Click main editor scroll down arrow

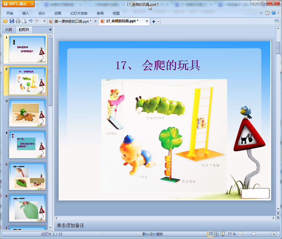[278, 209]
